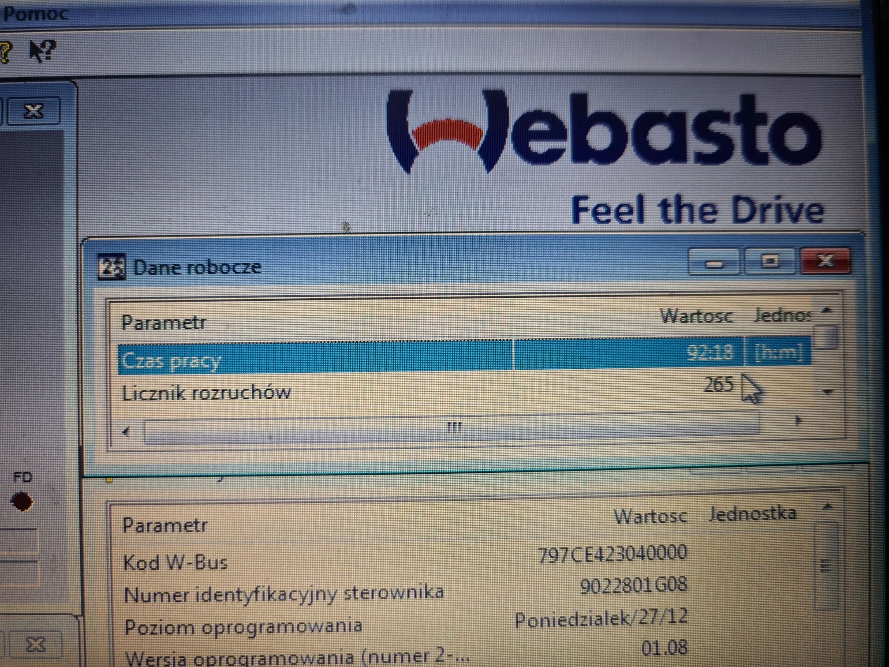Viewport: 889px width, 667px height.
Task: Select the Licznik rozruchów row
Action: coord(206,393)
